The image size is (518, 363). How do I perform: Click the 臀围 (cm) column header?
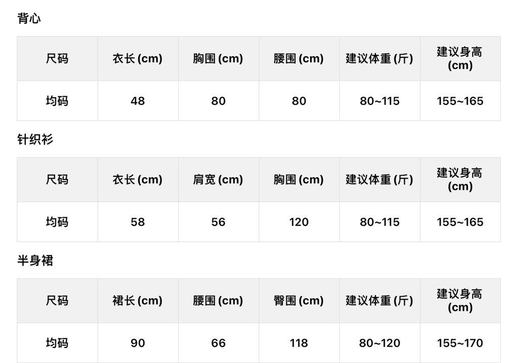[x=298, y=301]
